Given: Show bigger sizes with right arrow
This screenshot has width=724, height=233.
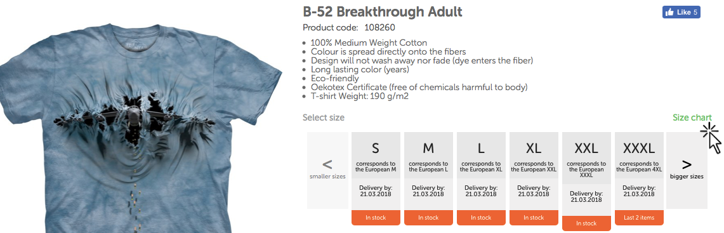Looking at the screenshot, I should click(687, 171).
